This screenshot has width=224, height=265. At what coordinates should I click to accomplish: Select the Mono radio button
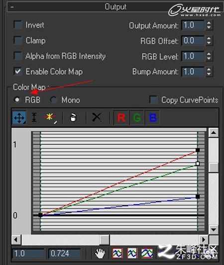53,100
